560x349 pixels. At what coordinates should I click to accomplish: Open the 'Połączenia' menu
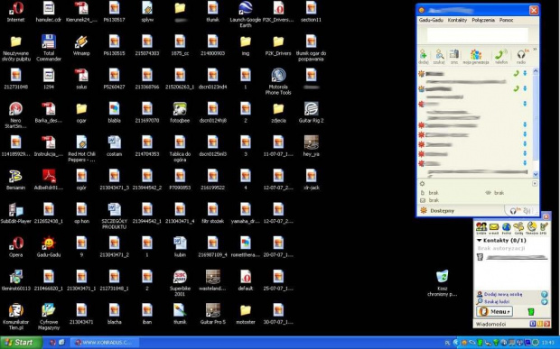click(483, 21)
